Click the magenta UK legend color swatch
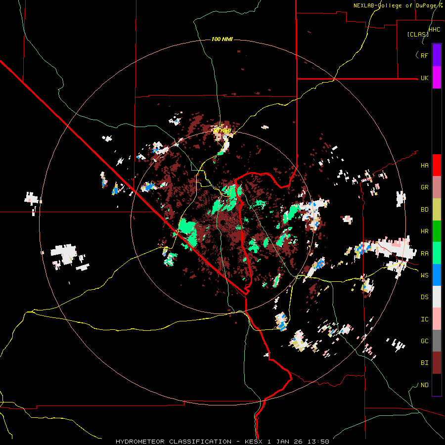 (x=437, y=78)
